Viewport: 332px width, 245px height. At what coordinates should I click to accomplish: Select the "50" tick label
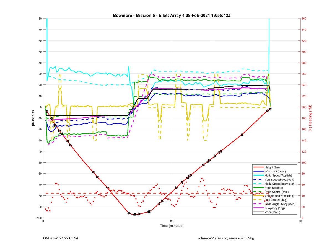[x=40, y=52]
